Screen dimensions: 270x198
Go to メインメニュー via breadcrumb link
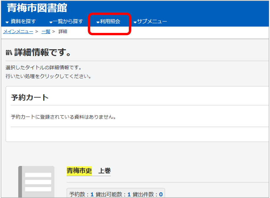coord(18,31)
